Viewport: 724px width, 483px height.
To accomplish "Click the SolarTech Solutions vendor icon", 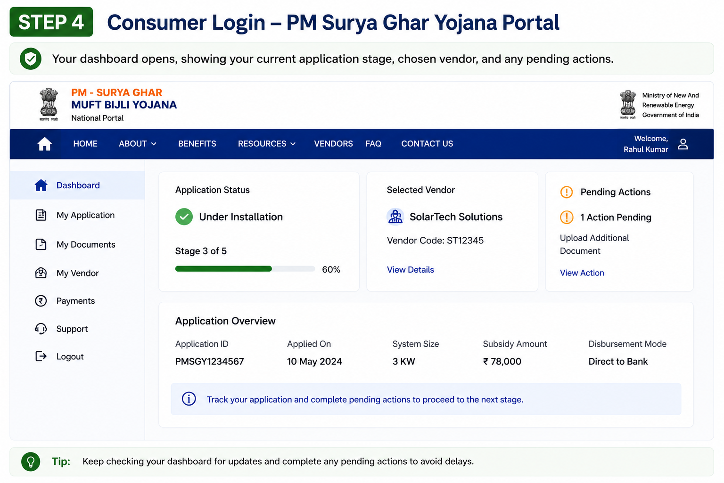I will (x=395, y=217).
